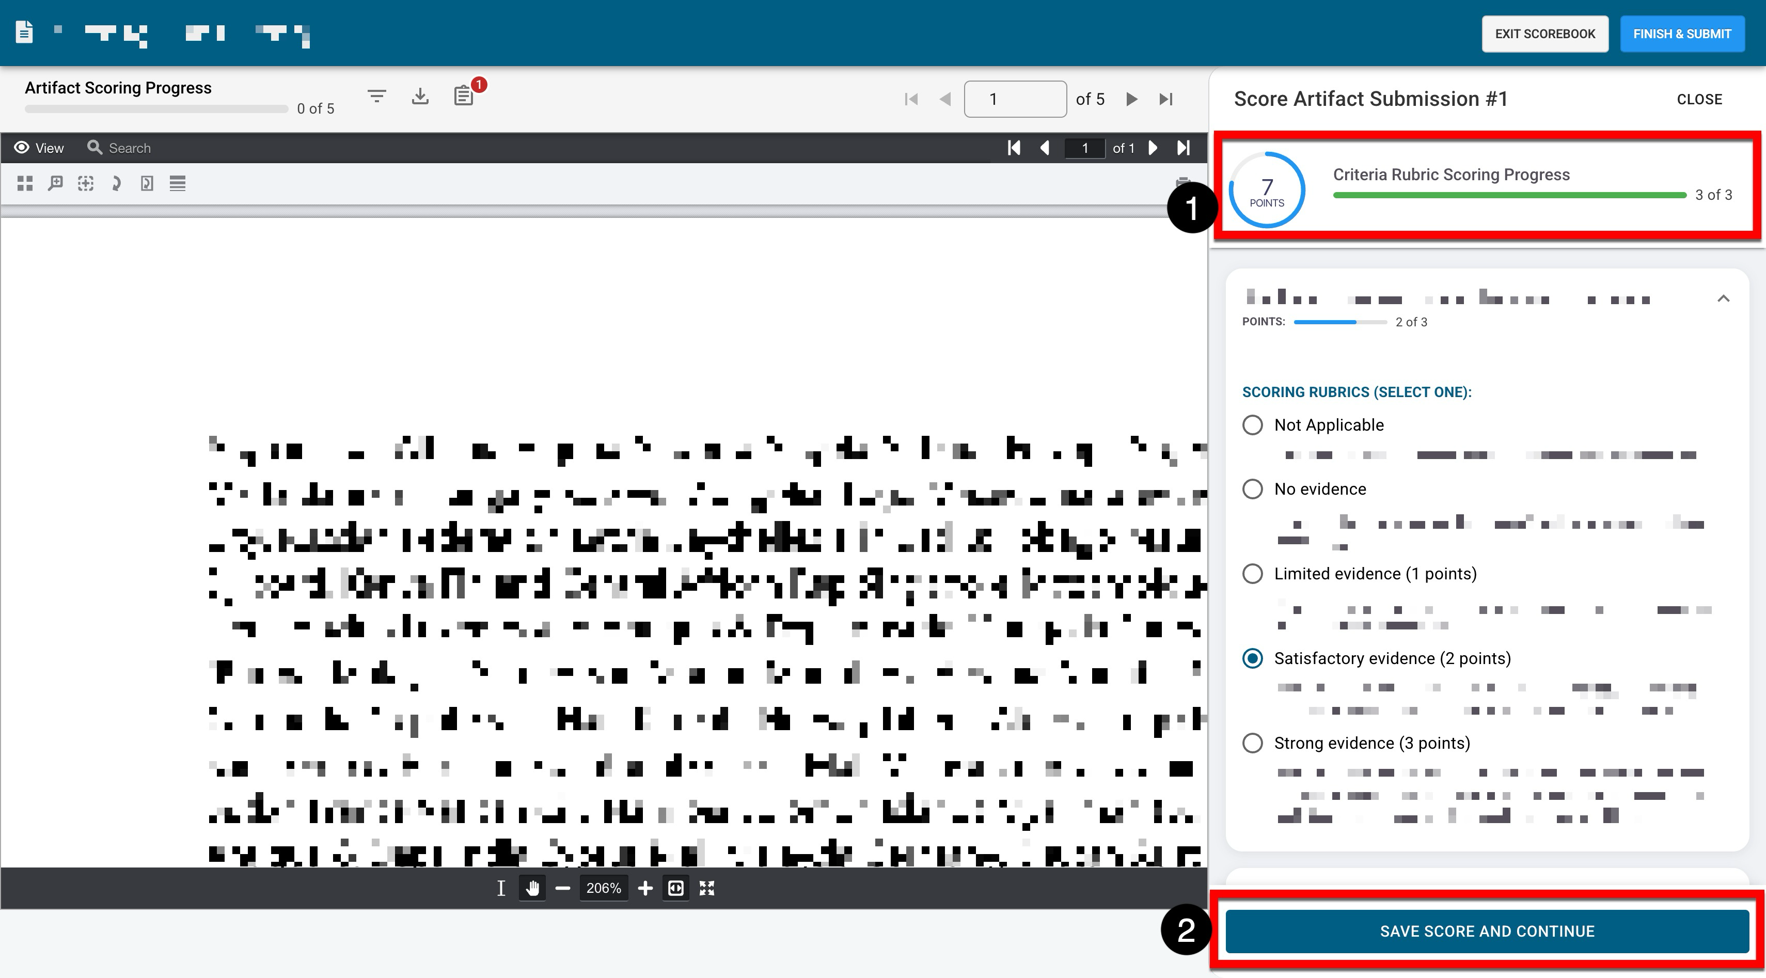Go to the next artifact submission

click(x=1132, y=99)
